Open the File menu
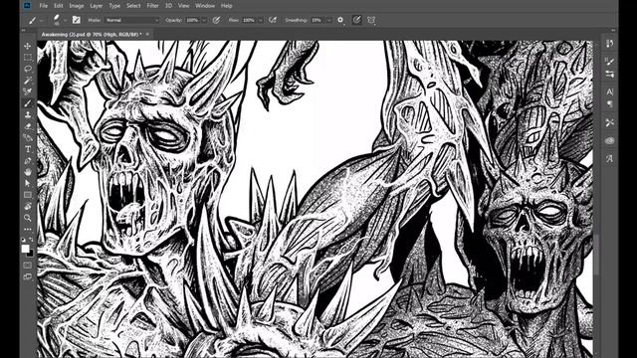This screenshot has width=637, height=358. (44, 6)
